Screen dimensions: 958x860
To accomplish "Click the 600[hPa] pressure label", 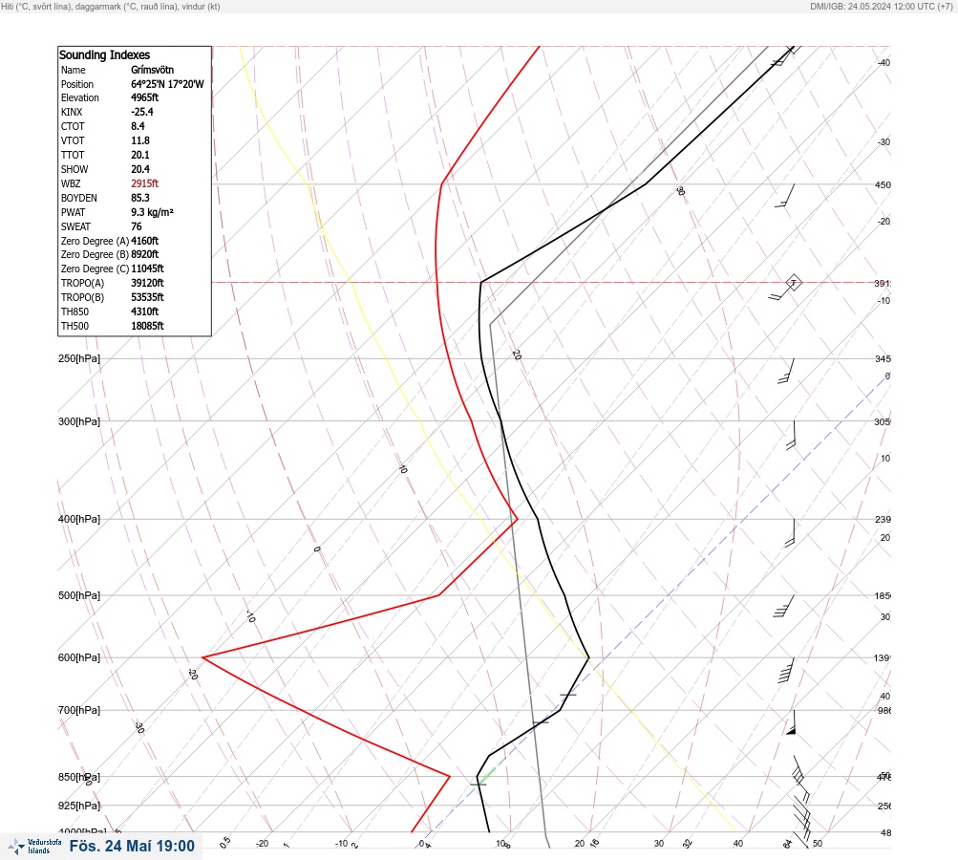I will click(79, 658).
